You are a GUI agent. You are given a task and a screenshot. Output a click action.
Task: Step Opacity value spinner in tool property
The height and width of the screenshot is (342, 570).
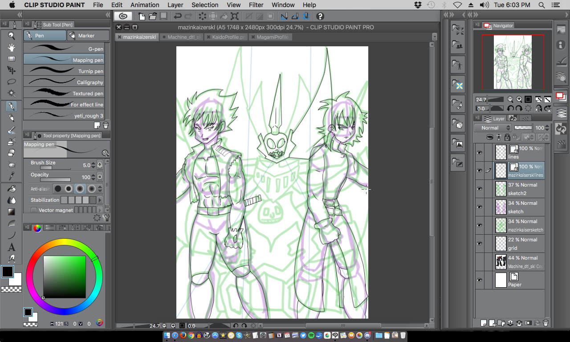coord(93,177)
